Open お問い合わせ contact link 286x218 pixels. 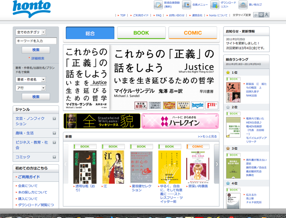click(177, 15)
